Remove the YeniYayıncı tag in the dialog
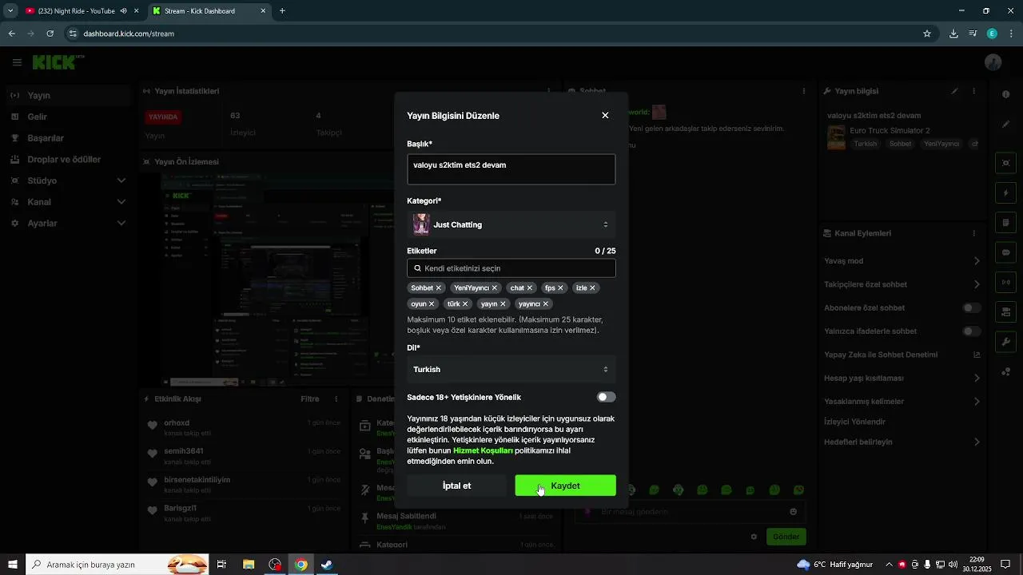The height and width of the screenshot is (575, 1023). (x=495, y=288)
